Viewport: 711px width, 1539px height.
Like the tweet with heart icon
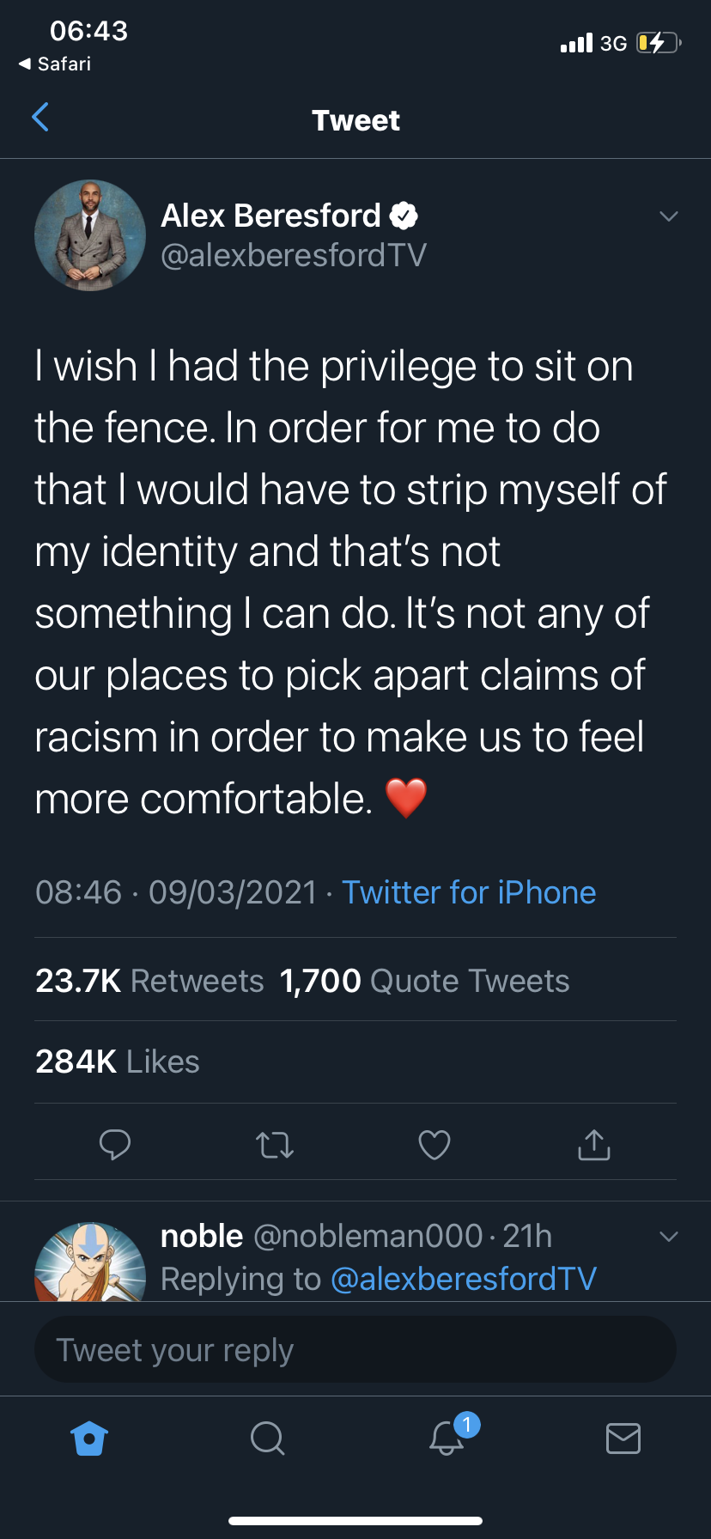tap(434, 1145)
